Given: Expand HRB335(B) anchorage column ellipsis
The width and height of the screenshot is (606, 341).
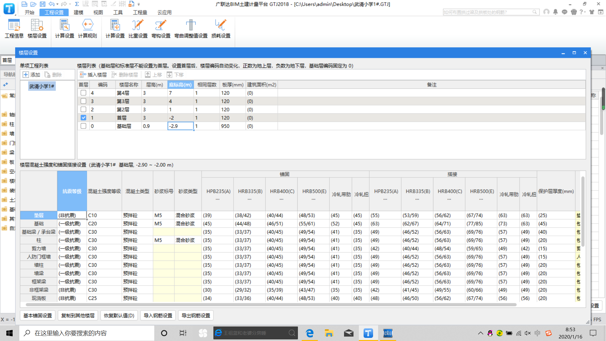Looking at the screenshot, I should (x=249, y=199).
